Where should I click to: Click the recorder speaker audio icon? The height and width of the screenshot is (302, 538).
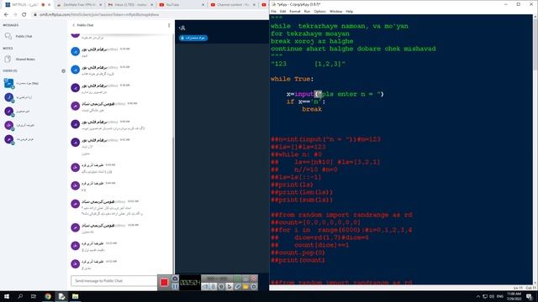click(x=205, y=287)
